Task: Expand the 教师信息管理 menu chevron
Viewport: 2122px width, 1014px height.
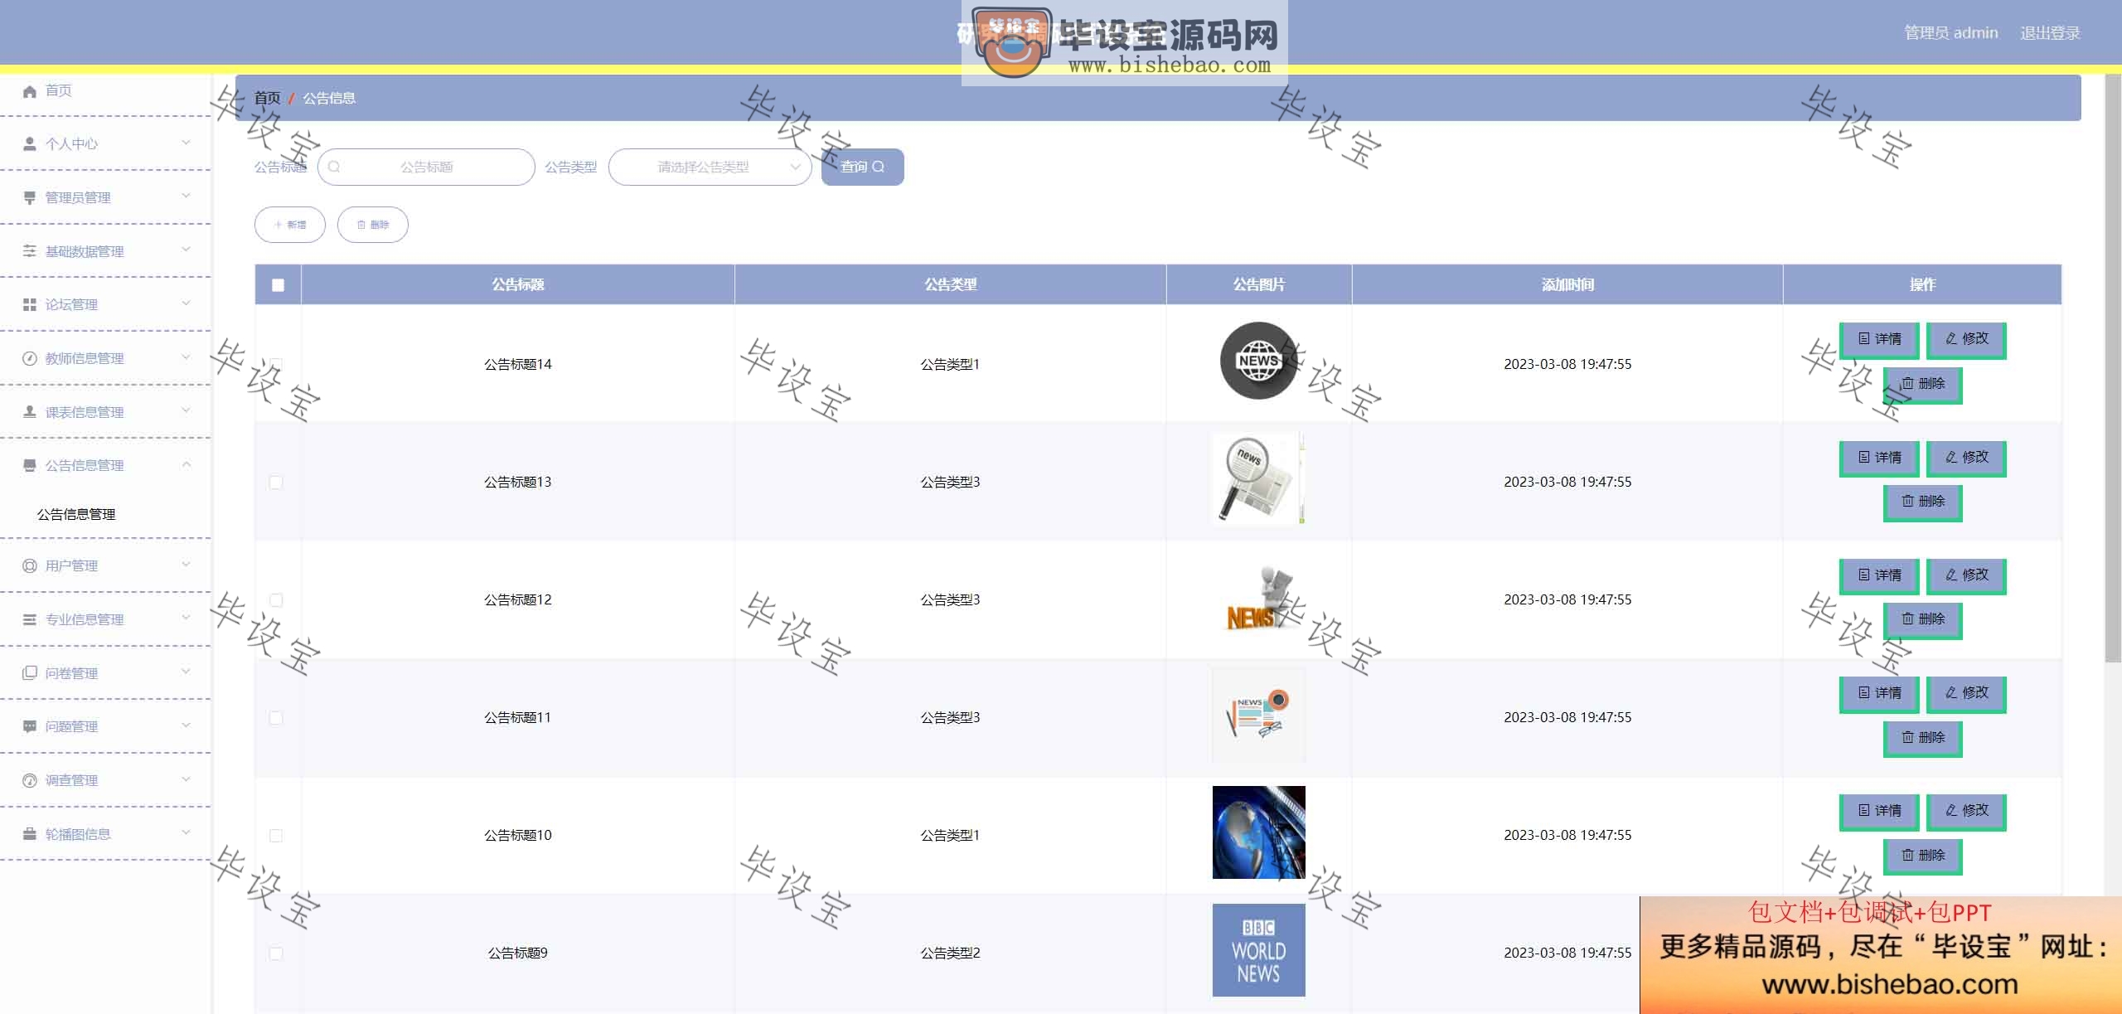Action: 186,357
